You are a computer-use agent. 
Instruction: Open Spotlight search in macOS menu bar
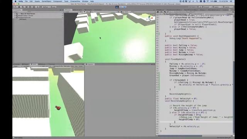coord(197,1)
